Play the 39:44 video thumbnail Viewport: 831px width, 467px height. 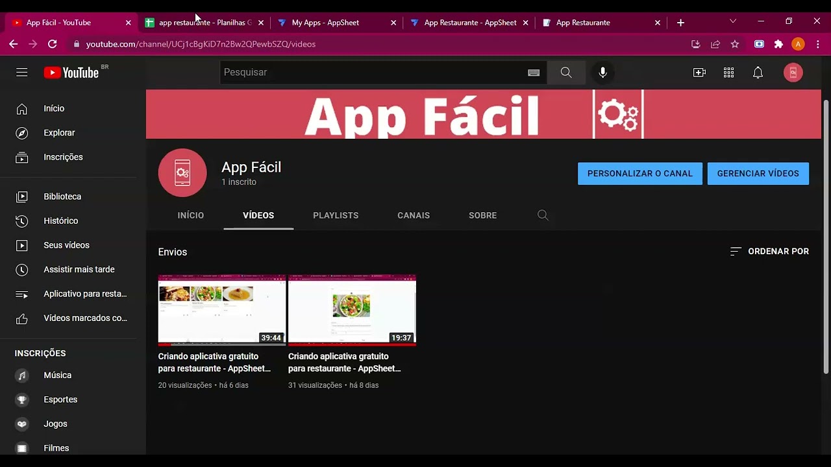[x=222, y=310]
